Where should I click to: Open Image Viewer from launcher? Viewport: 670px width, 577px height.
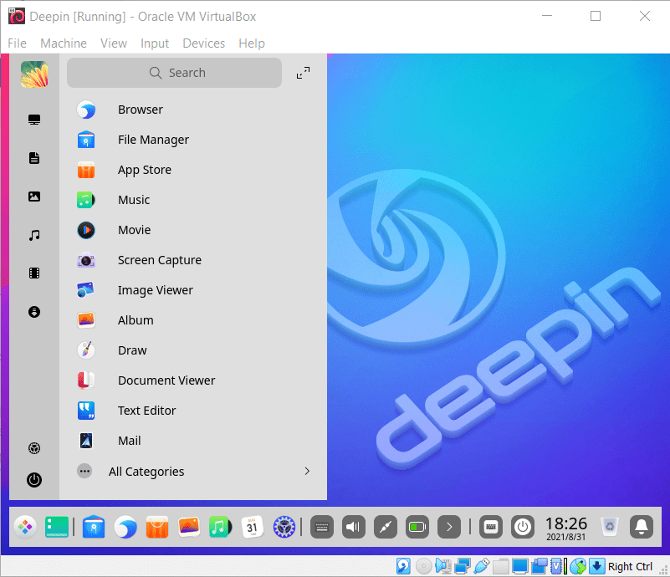tap(192, 290)
